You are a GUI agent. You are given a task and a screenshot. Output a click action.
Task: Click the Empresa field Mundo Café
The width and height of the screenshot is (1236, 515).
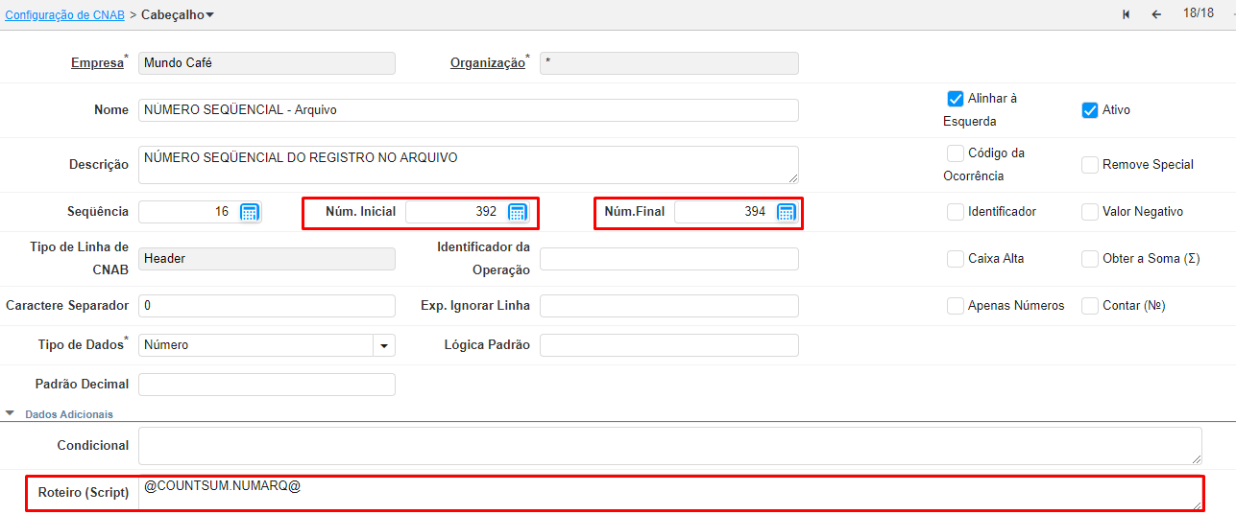click(267, 63)
